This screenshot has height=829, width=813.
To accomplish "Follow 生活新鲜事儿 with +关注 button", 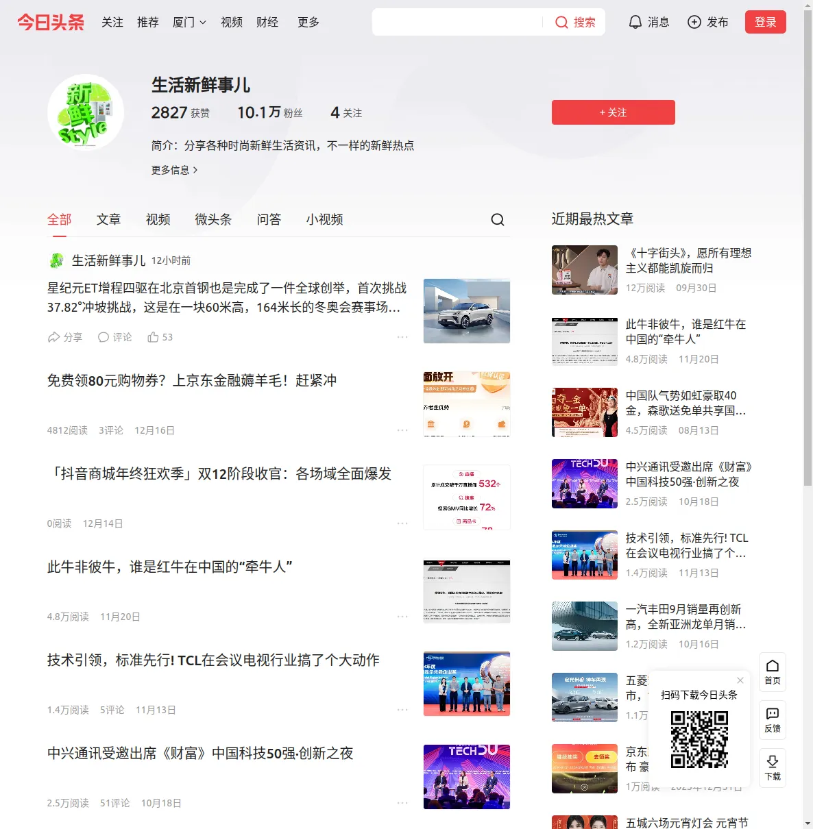I will coord(614,112).
